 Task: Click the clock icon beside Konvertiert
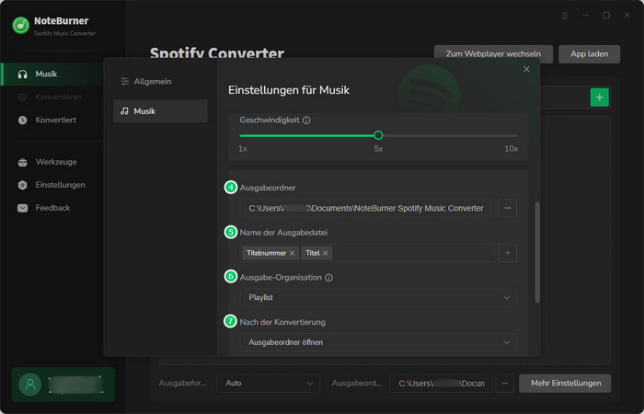click(x=23, y=120)
